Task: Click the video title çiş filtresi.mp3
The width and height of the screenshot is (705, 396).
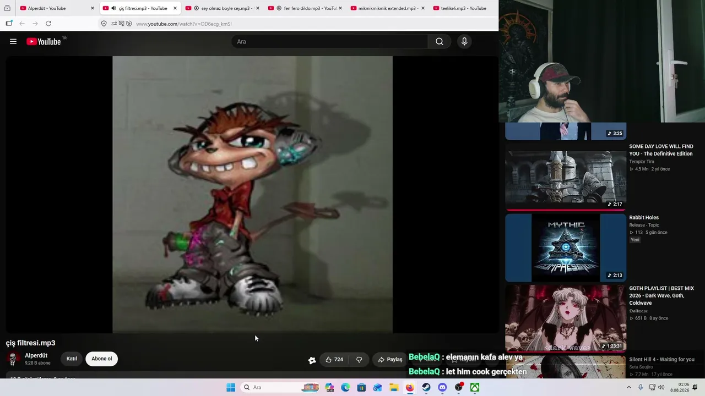Action: [31, 343]
